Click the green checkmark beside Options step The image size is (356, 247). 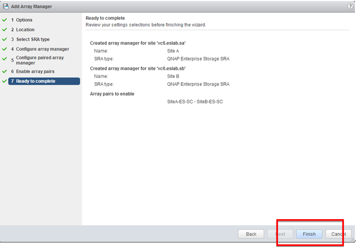pos(5,20)
